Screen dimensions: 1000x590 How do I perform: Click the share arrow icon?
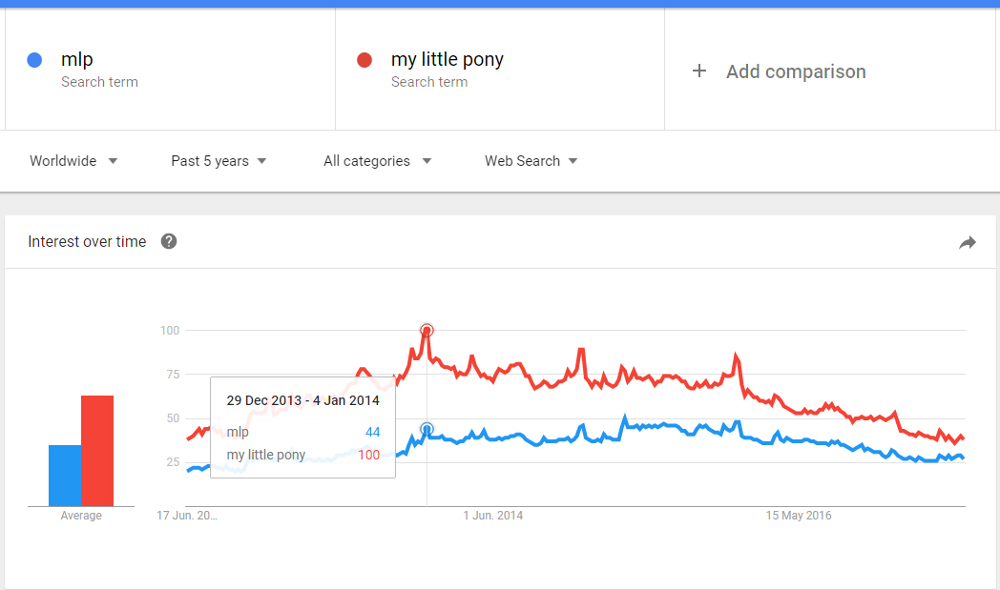[968, 243]
